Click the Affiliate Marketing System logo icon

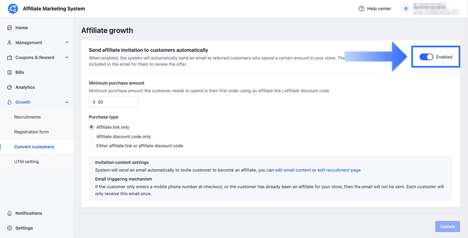tap(13, 9)
